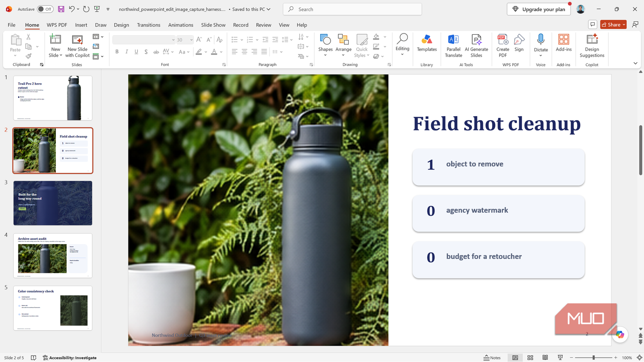This screenshot has width=644, height=362.
Task: Click the Quick Styles button
Action: [x=362, y=45]
